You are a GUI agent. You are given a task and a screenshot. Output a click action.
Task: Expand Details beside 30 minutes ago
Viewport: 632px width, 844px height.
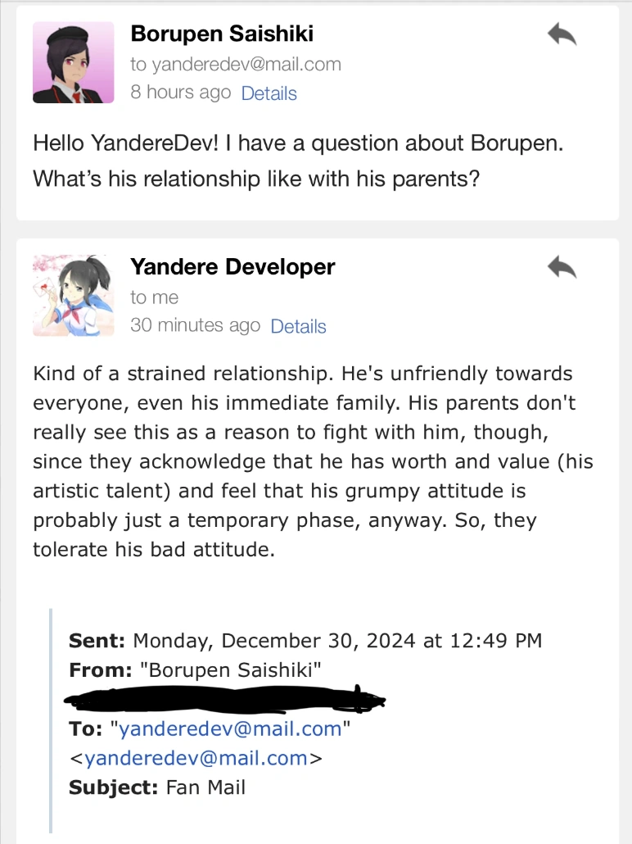click(x=298, y=326)
